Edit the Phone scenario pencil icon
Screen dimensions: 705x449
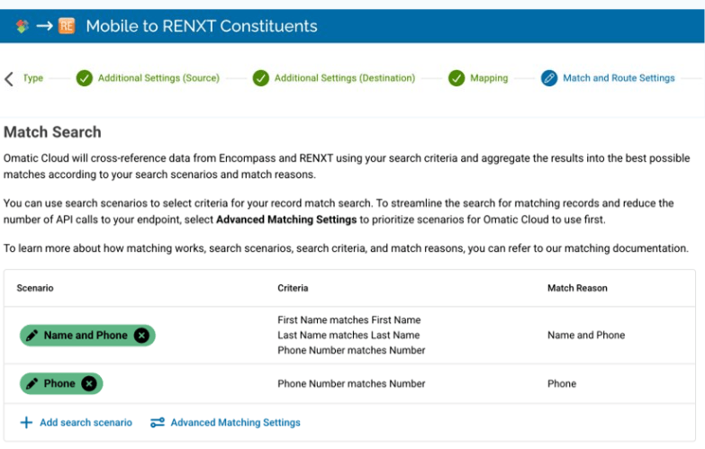(32, 384)
